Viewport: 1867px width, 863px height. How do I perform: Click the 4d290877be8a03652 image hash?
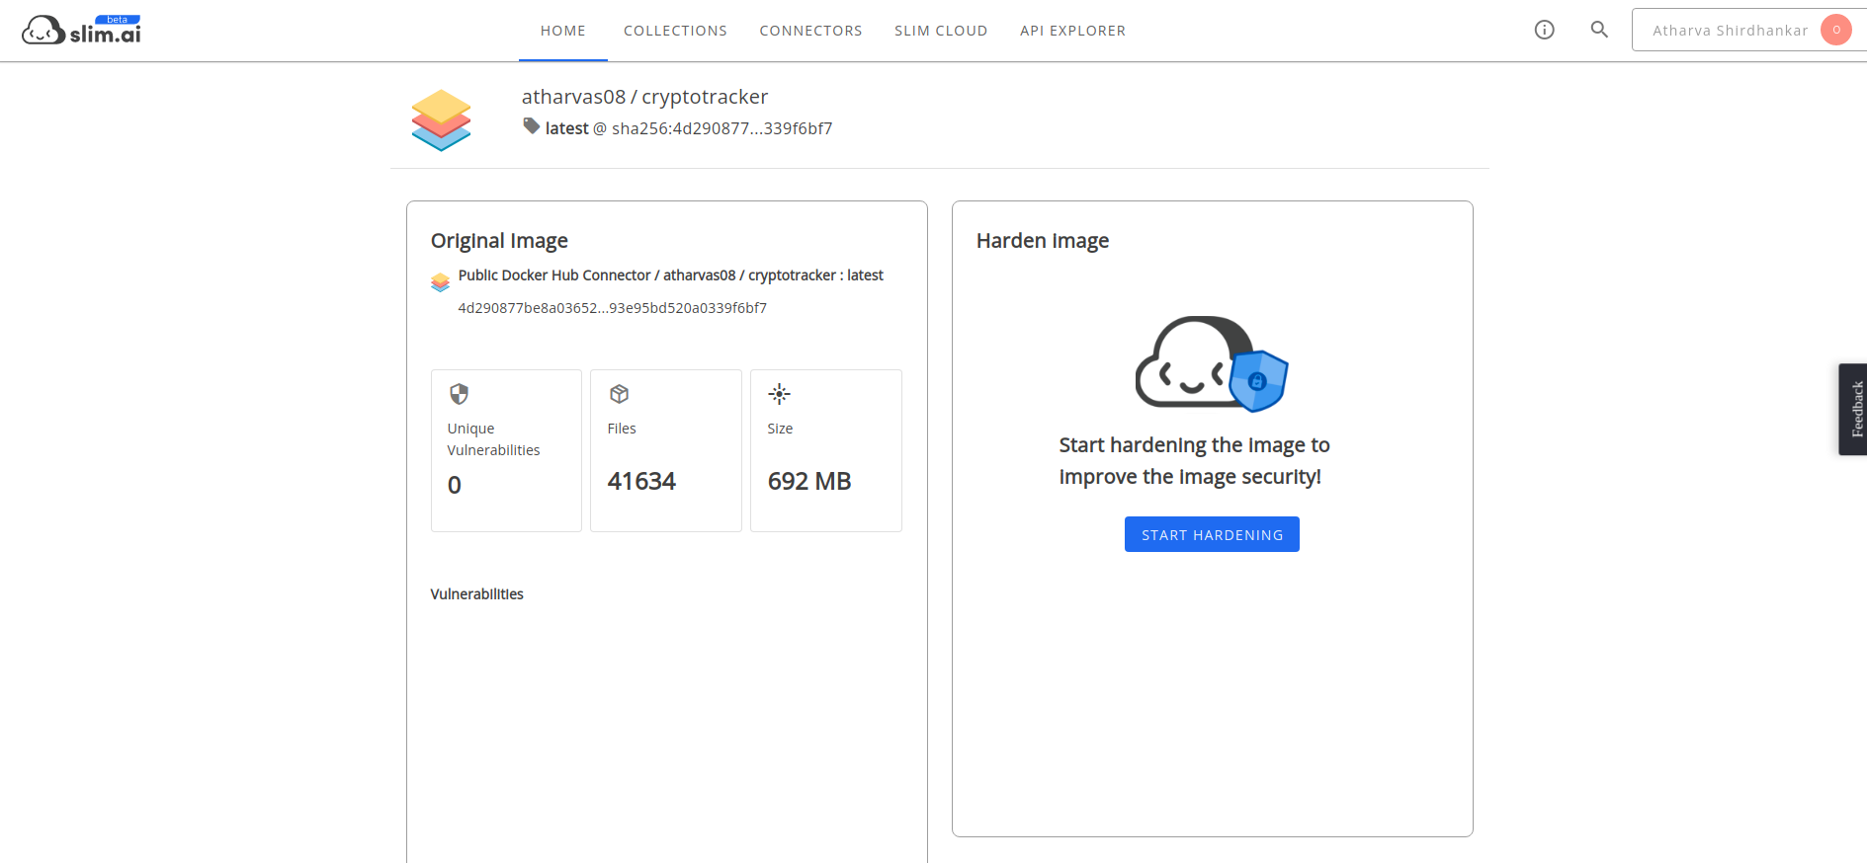pos(612,308)
